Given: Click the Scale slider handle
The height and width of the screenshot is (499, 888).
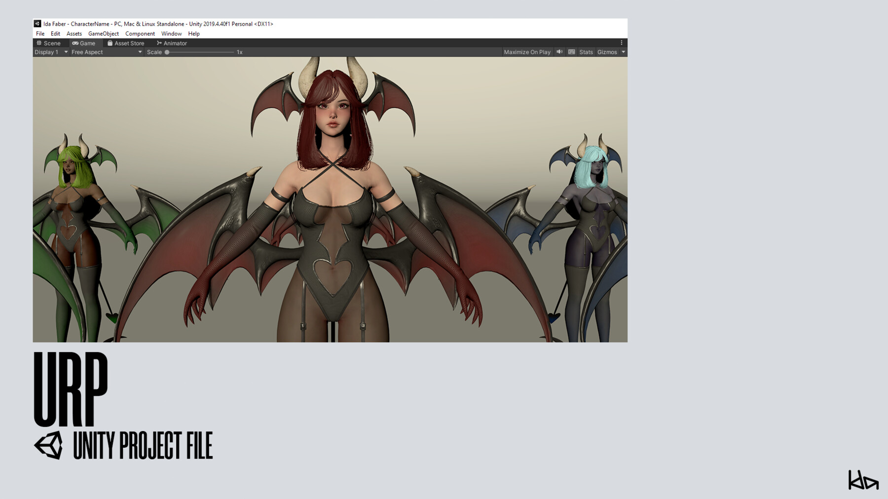Looking at the screenshot, I should pos(167,52).
